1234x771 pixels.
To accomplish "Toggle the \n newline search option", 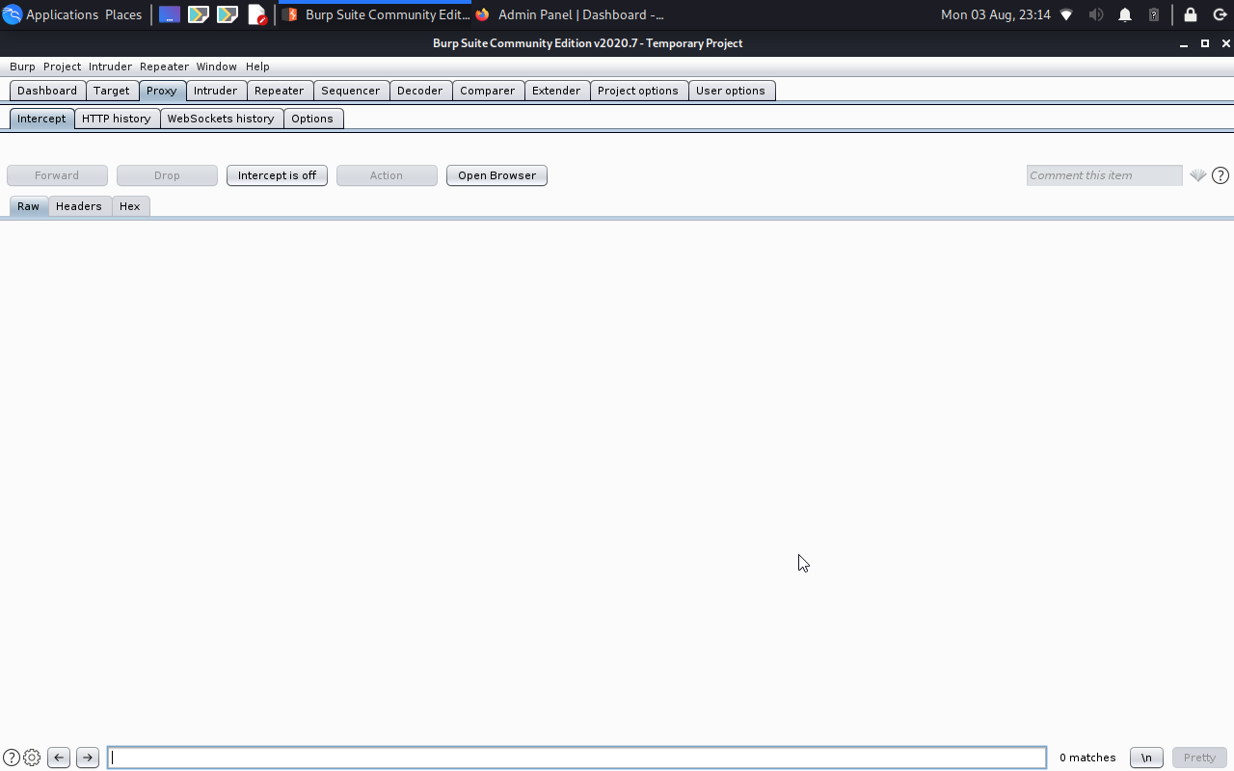I will 1145,758.
